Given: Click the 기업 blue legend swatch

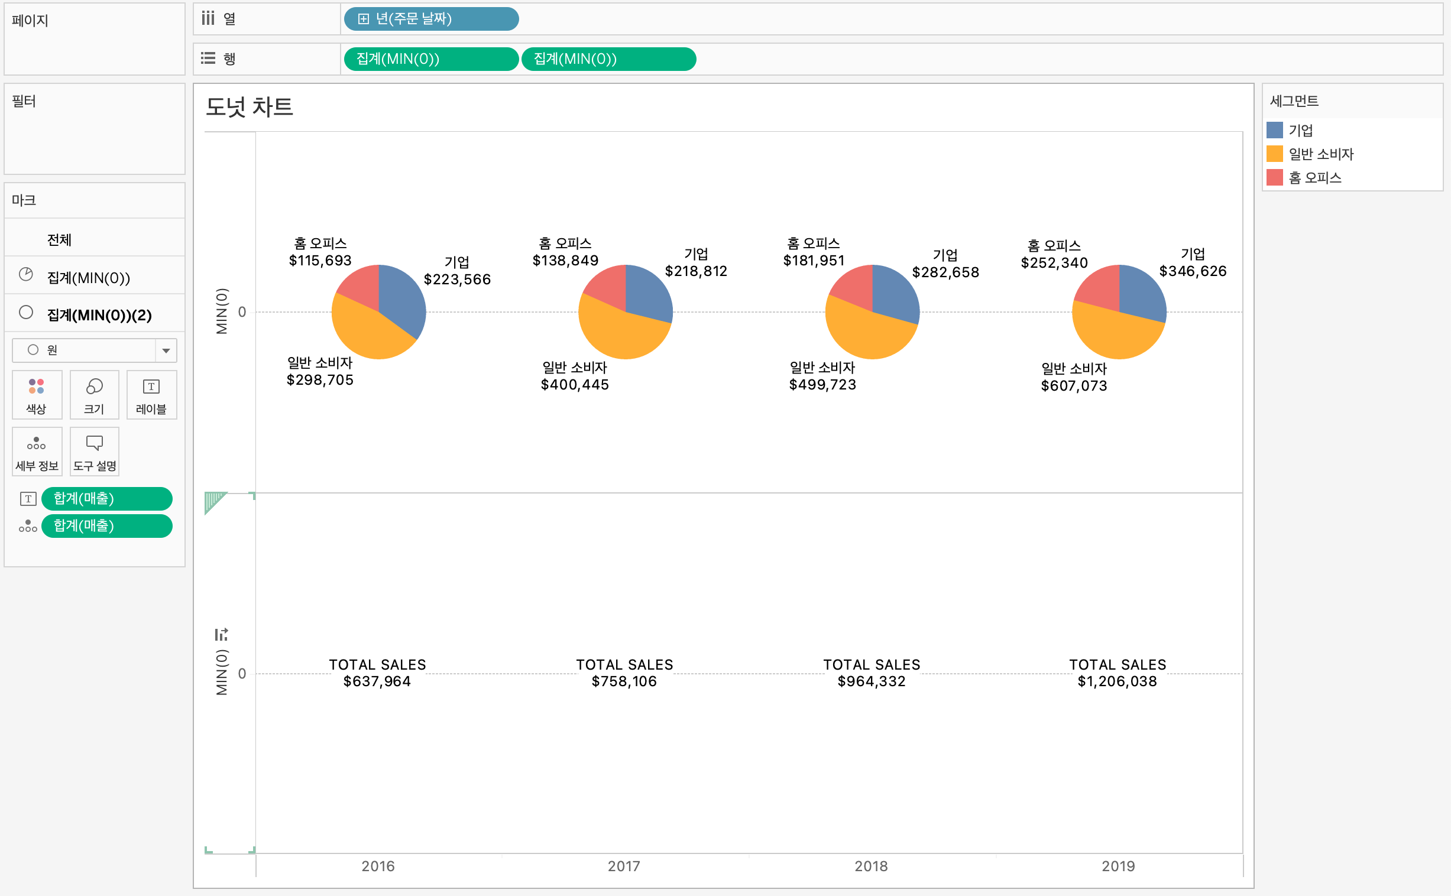Looking at the screenshot, I should pyautogui.click(x=1274, y=130).
